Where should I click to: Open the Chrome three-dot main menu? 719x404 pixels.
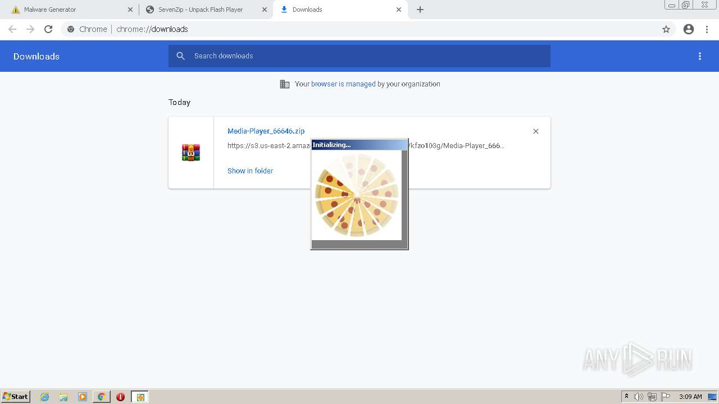coord(707,29)
